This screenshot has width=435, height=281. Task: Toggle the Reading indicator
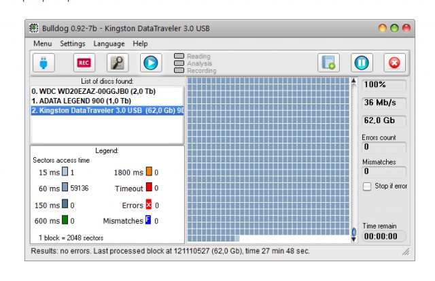pyautogui.click(x=179, y=56)
